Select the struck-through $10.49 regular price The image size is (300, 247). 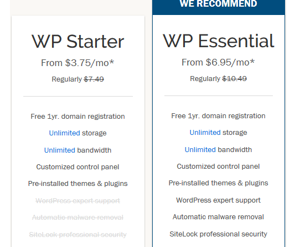[x=235, y=78]
